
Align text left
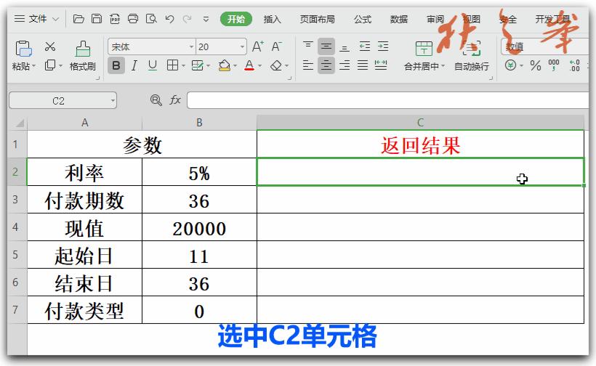pyautogui.click(x=308, y=65)
